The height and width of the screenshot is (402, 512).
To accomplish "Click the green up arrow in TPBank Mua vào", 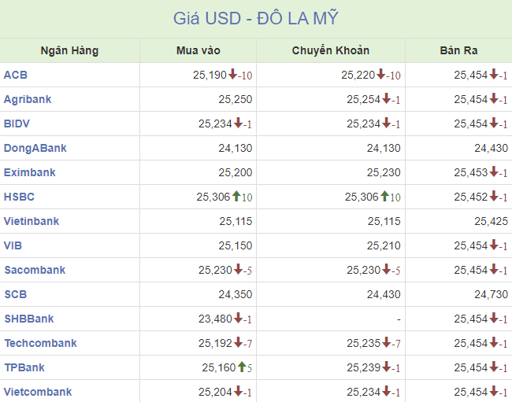I will [x=242, y=367].
